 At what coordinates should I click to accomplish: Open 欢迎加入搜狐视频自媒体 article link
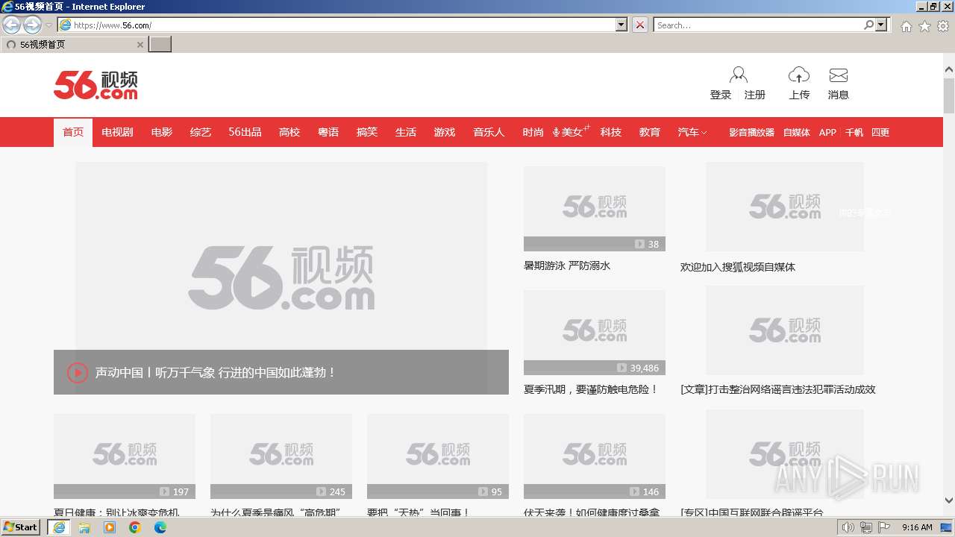tap(738, 267)
